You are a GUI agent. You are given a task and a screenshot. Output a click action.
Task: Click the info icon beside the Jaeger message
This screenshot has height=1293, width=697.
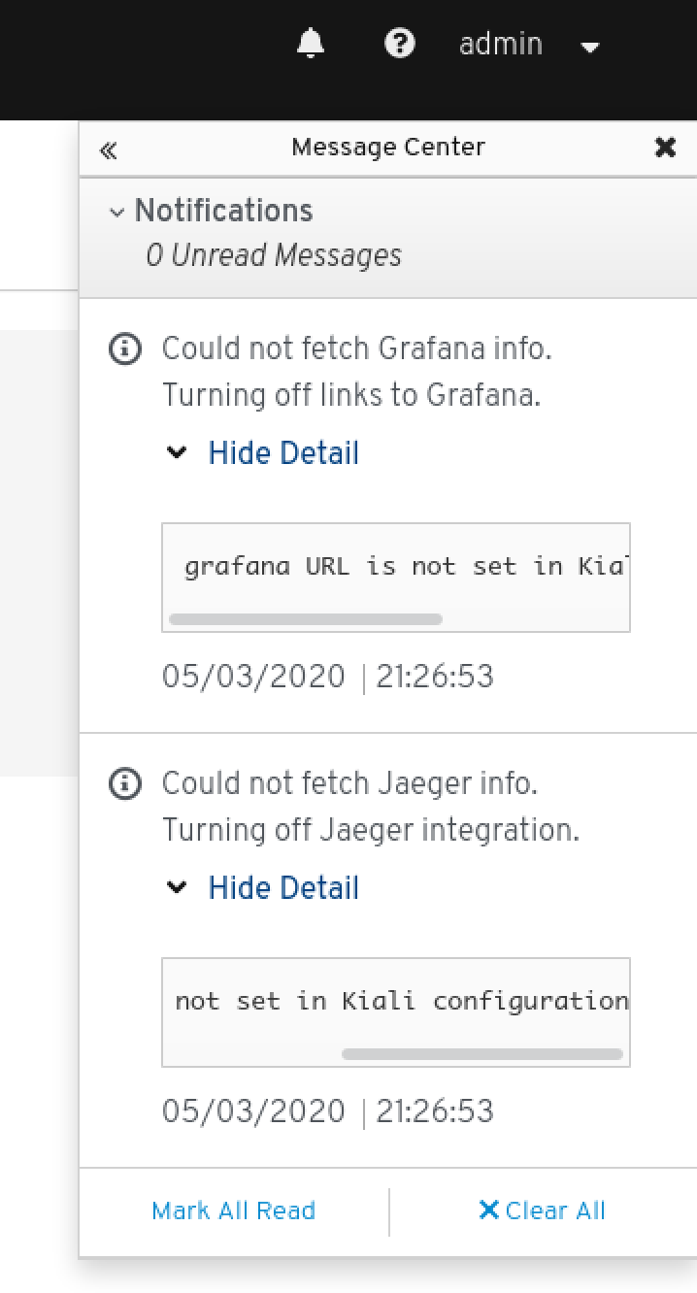[x=124, y=783]
